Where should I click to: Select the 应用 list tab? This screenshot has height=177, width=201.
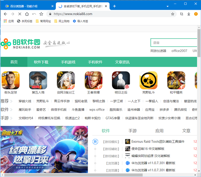point(159,131)
